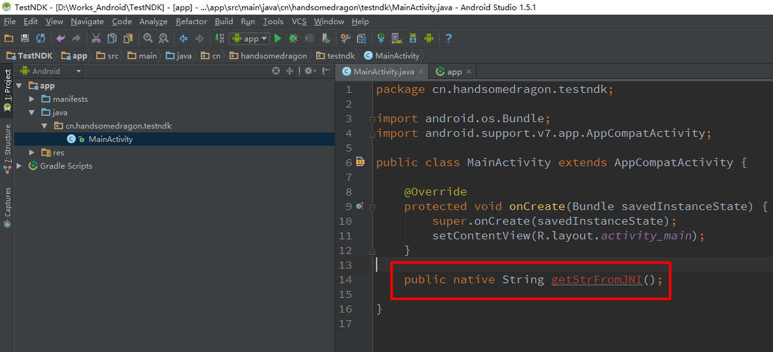Click the Save All toolbar icon
This screenshot has width=773, height=352.
25,39
